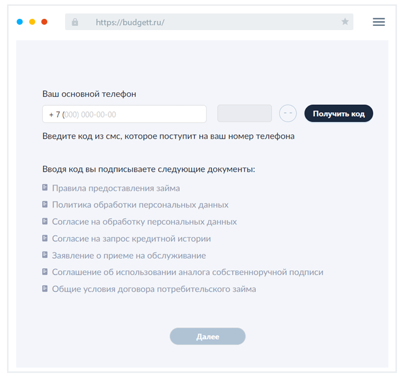Viewport: 404px width, 381px height.
Task: Click the bookmark star in address bar
Action: (x=345, y=22)
